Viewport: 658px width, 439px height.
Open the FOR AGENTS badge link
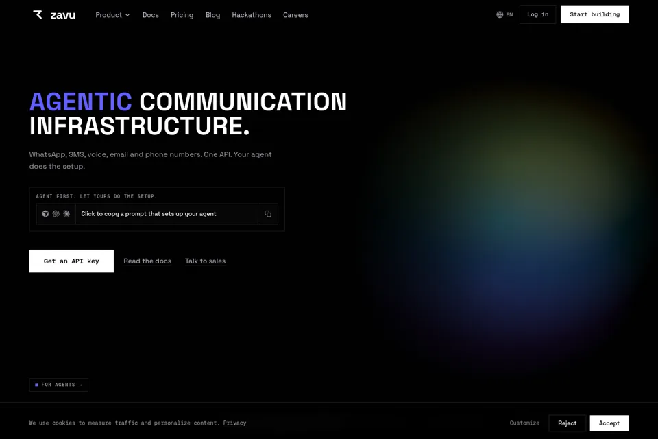(59, 385)
